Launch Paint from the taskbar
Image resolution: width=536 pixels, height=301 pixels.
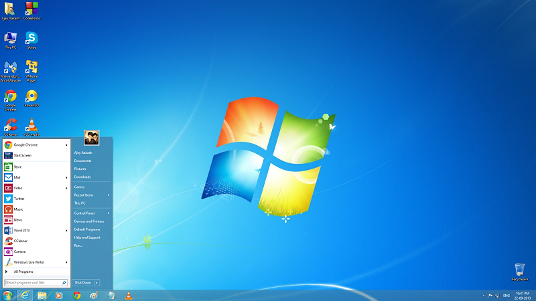[94, 296]
